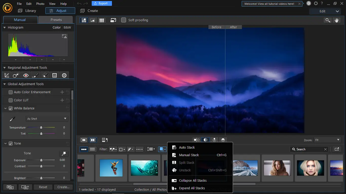346x194 pixels.
Task: Click the Temperature slider handle
Action: click(41, 128)
